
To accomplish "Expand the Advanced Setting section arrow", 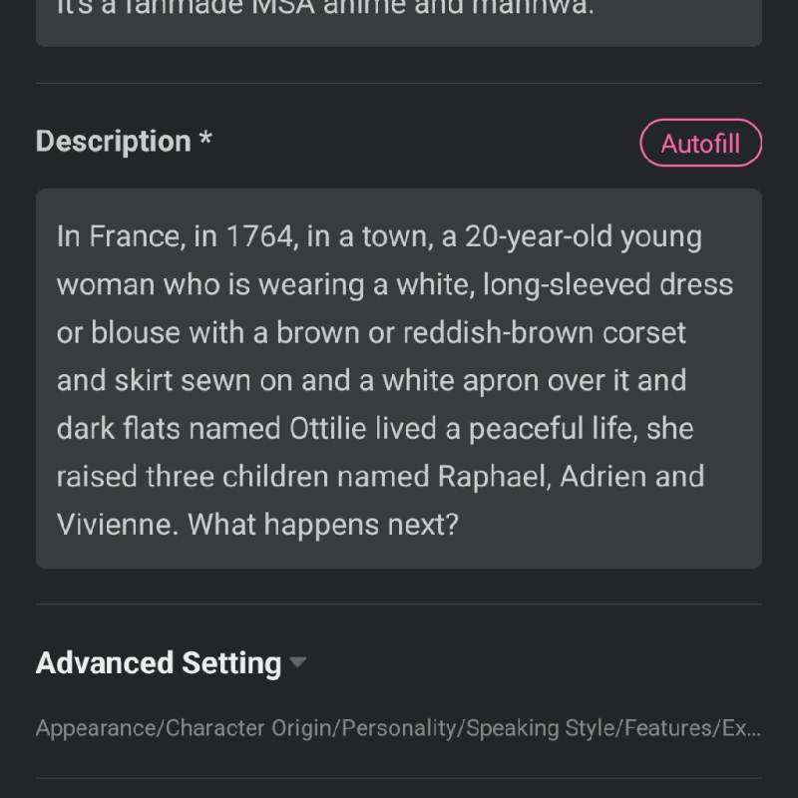I will click(x=297, y=663).
